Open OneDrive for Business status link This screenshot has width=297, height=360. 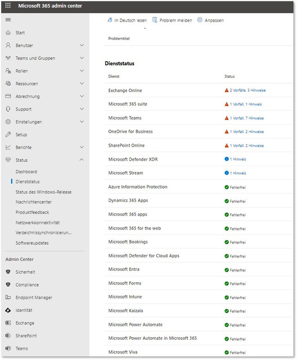click(247, 131)
